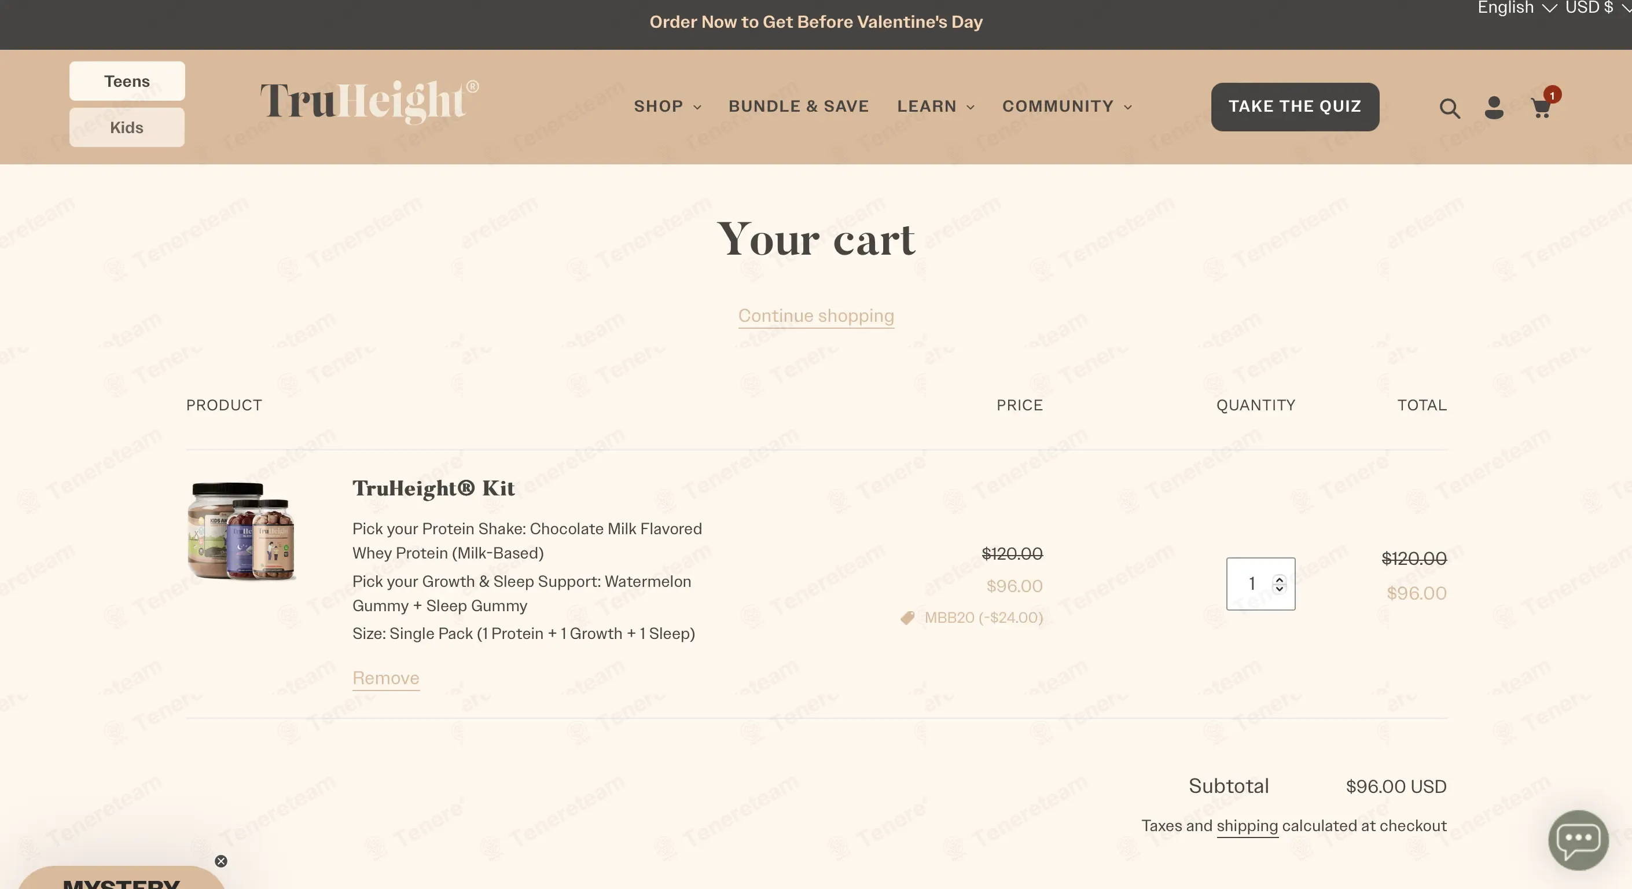The width and height of the screenshot is (1632, 889).
Task: Decrease quantity with the down arrow
Action: (x=1279, y=589)
